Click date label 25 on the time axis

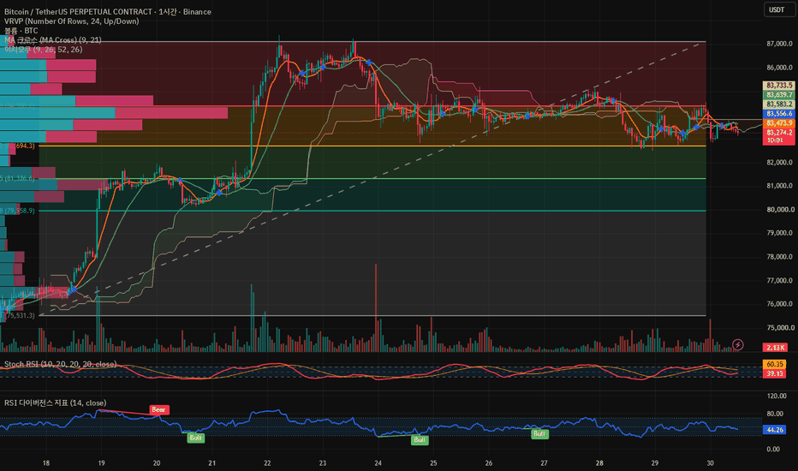pos(433,462)
